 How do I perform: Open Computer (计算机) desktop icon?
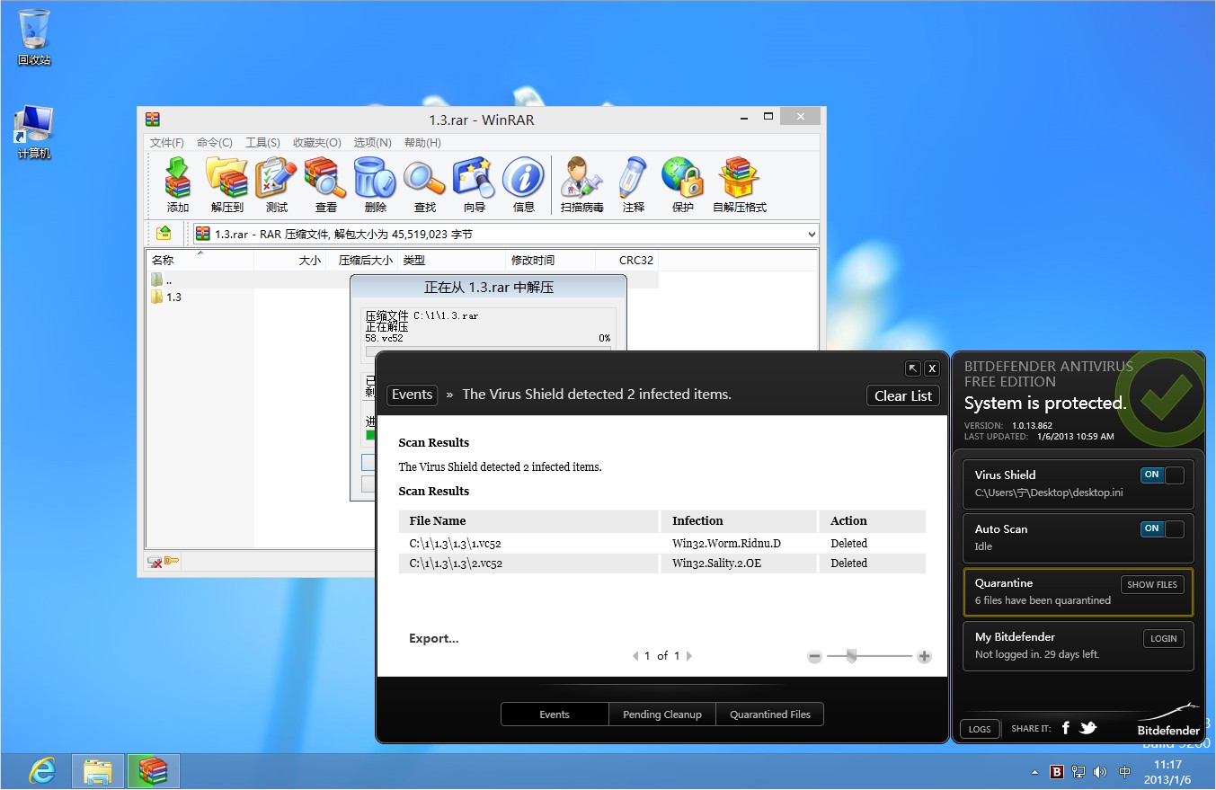(x=34, y=133)
